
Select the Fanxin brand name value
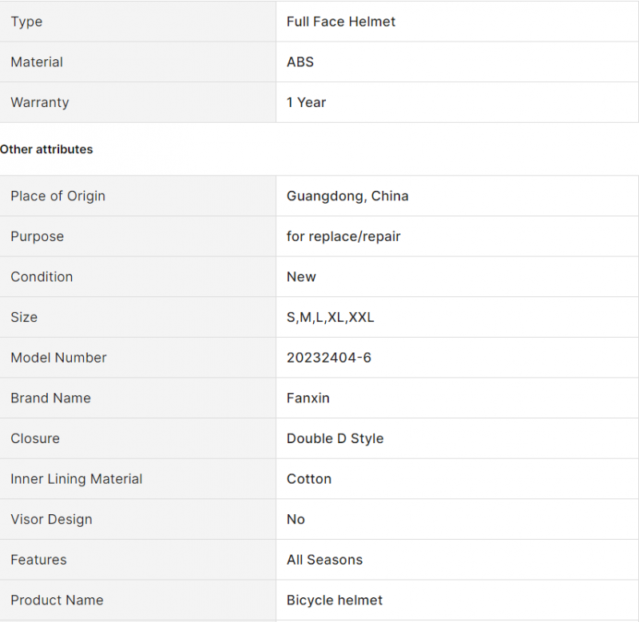pos(308,398)
